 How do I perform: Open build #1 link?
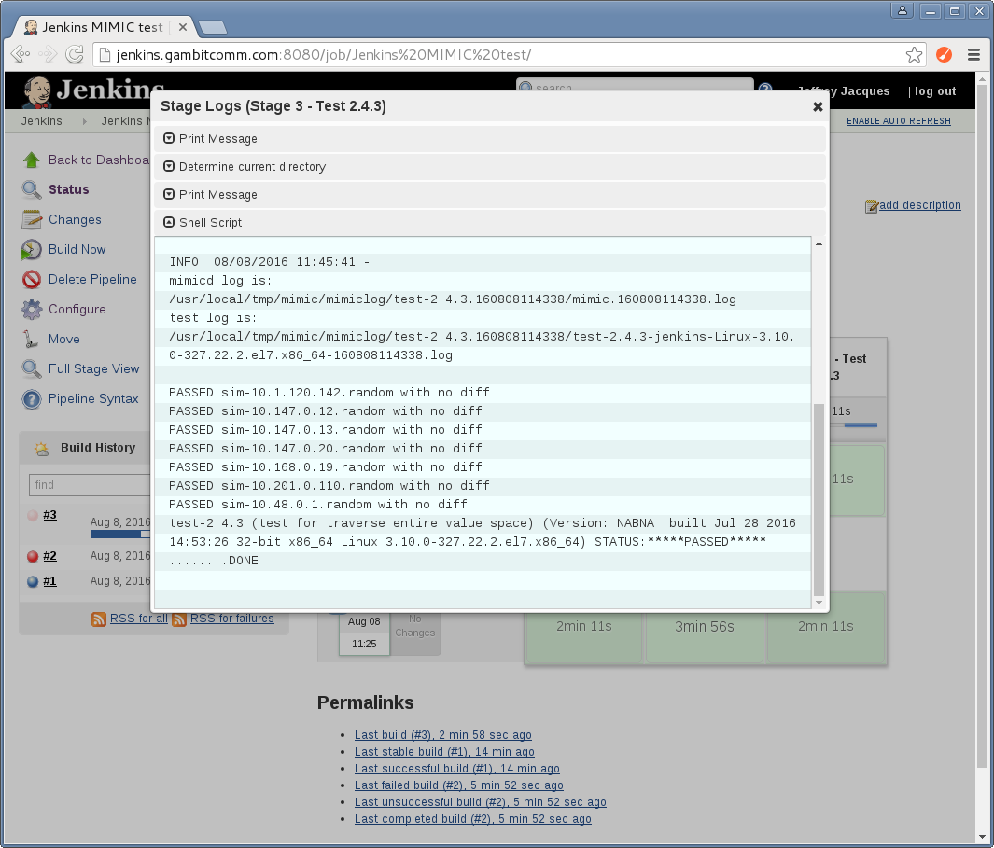pos(50,580)
